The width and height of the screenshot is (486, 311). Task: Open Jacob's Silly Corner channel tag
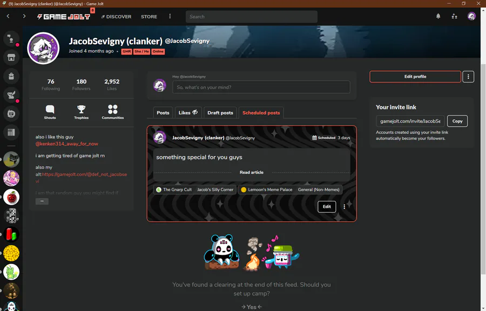(x=215, y=190)
